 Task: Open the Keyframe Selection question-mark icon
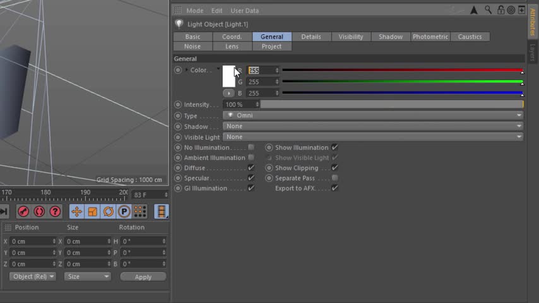(55, 211)
